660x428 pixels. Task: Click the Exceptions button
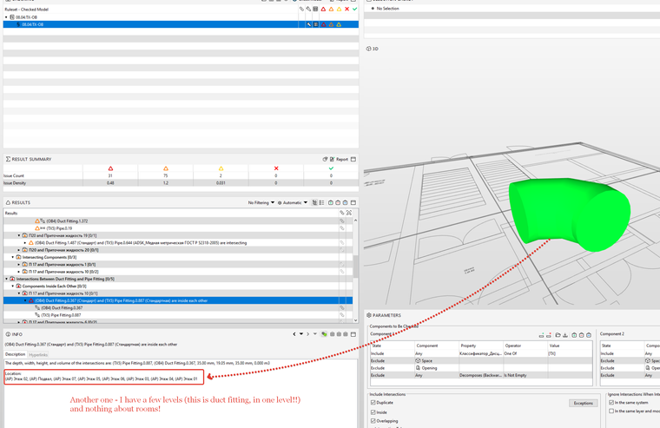point(584,403)
